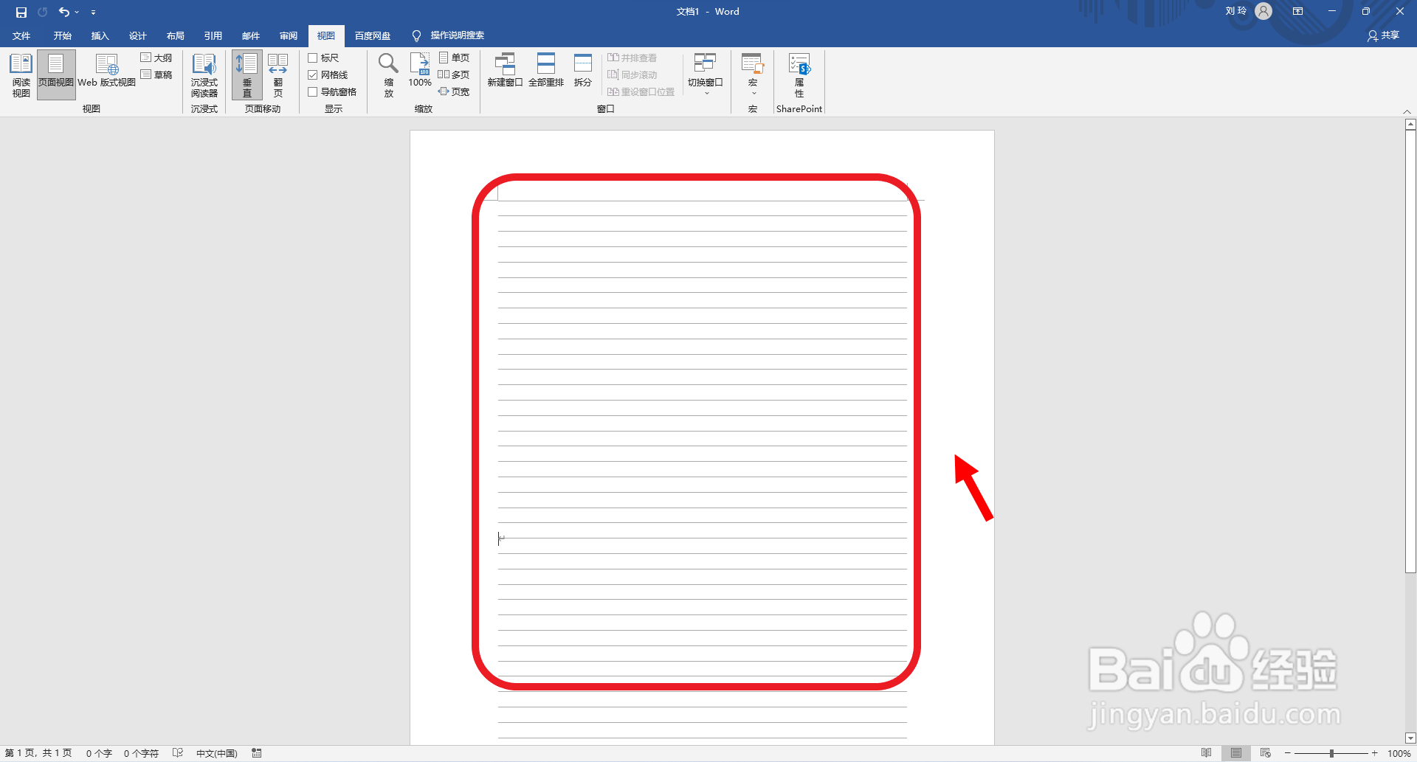
Task: Open SharePoint 属性 properties icon
Action: 799,75
